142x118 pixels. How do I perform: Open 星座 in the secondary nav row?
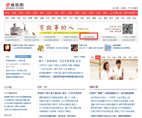(106, 18)
